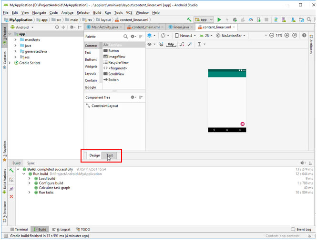Image resolution: width=317 pixels, height=240 pixels.
Task: Toggle the Captures side tab
Action: [4, 60]
